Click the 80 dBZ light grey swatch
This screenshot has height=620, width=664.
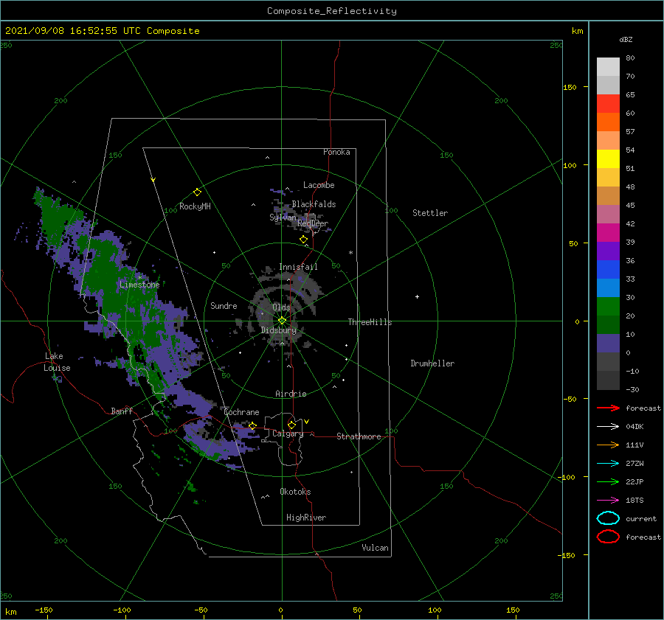pos(608,66)
